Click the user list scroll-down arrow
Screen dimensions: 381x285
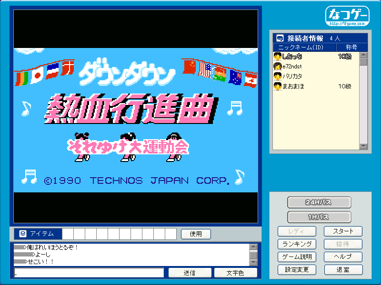363,146
